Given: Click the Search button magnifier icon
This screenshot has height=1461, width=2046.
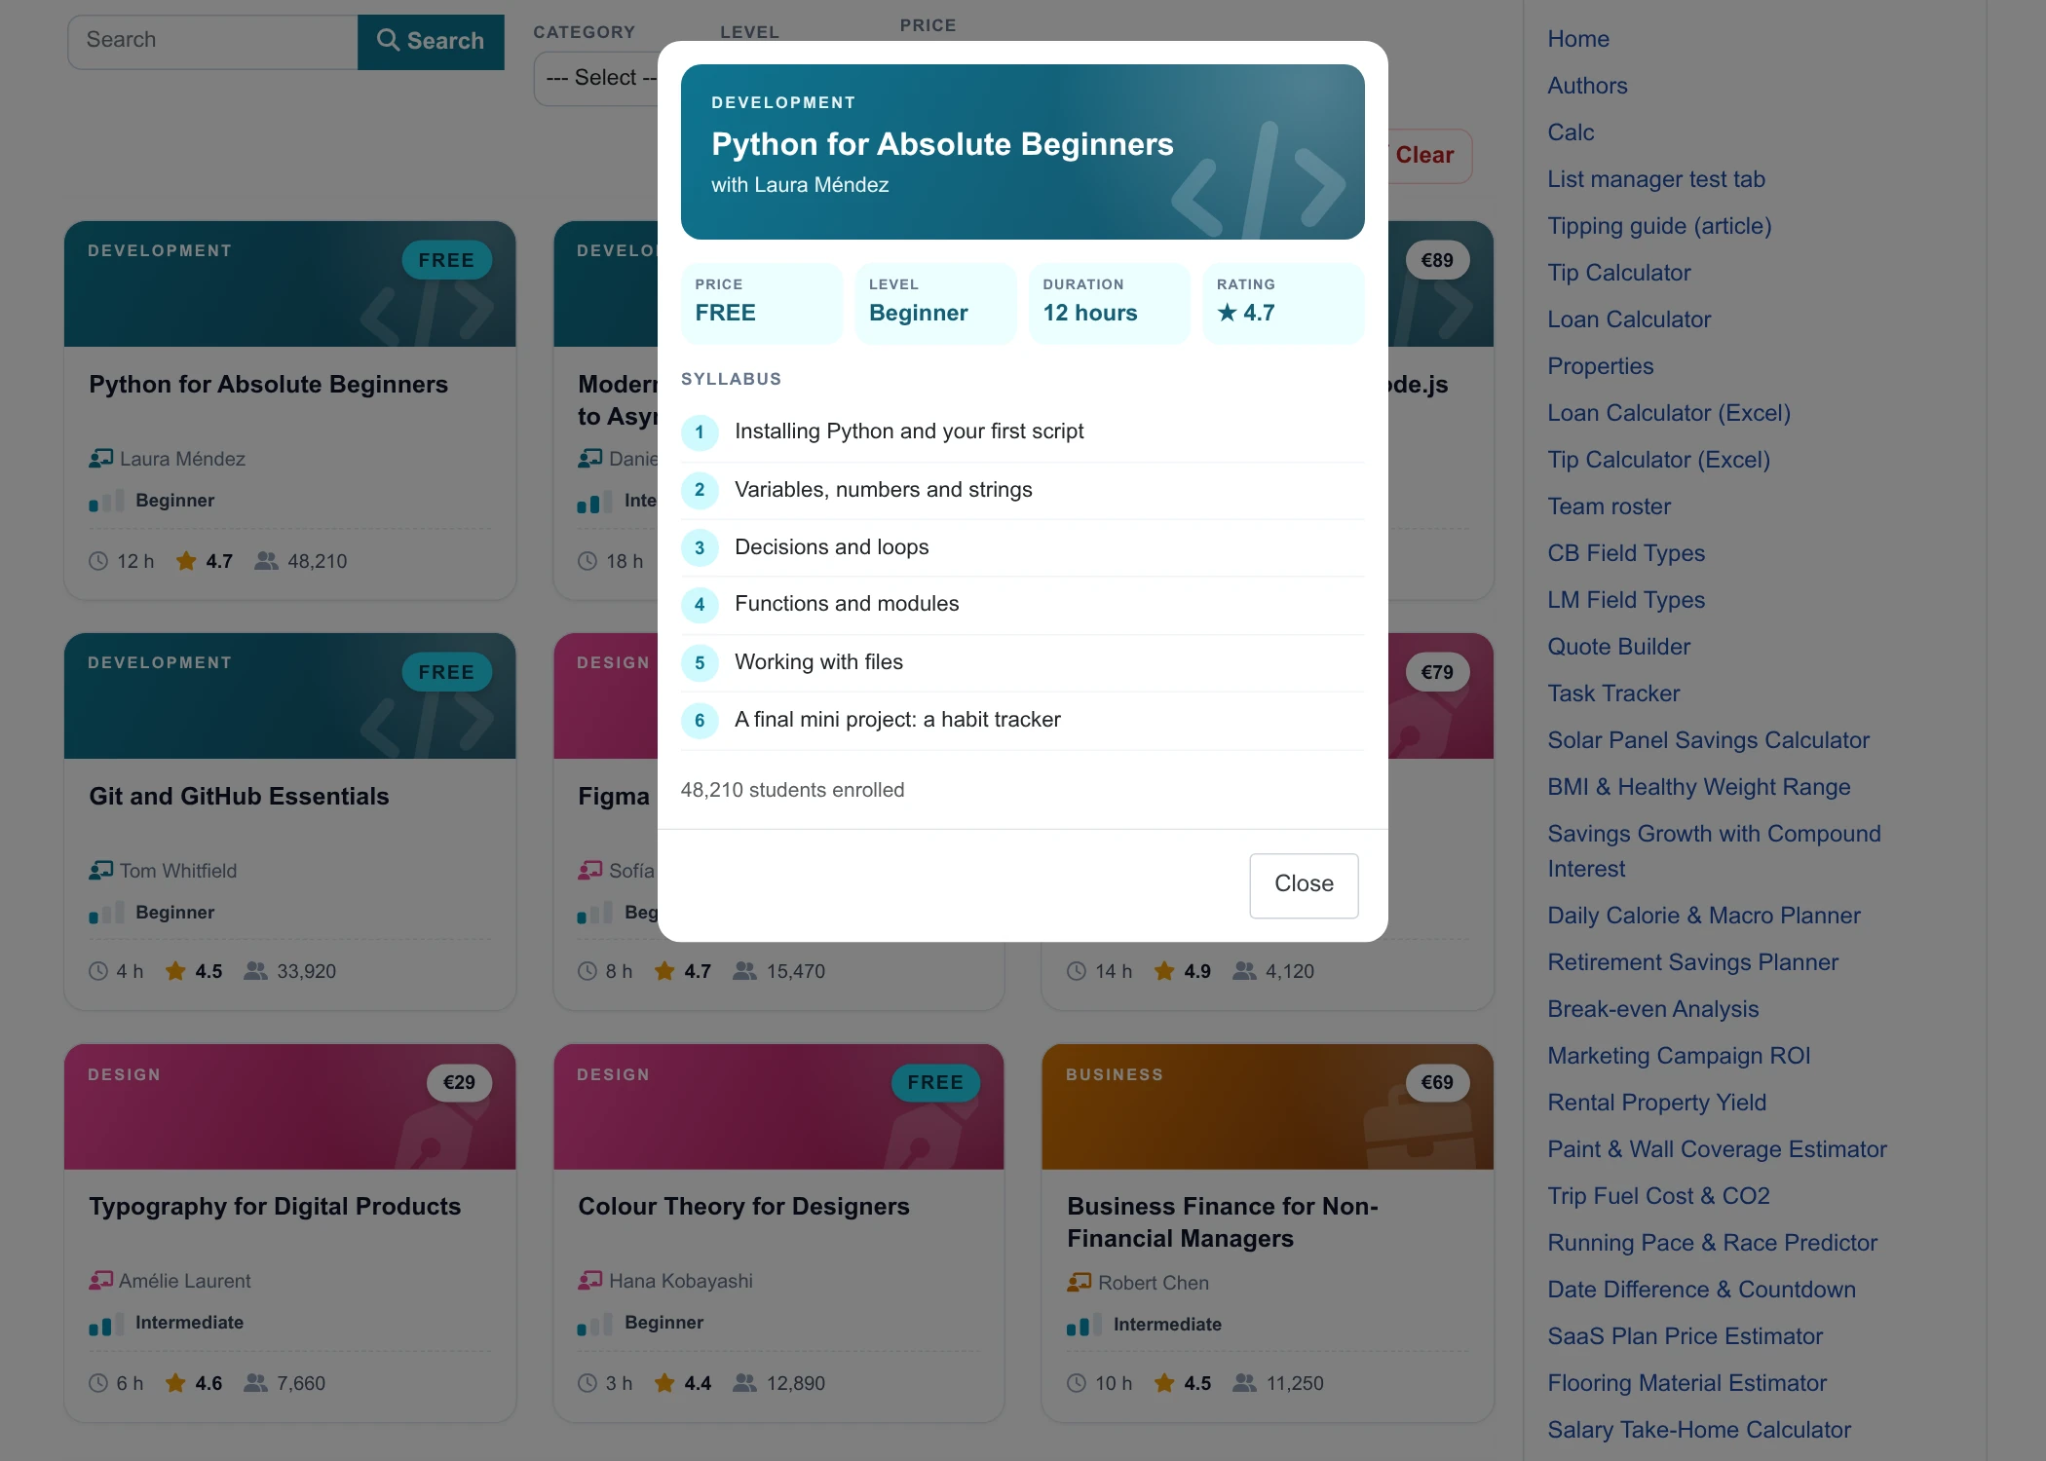Looking at the screenshot, I should pyautogui.click(x=388, y=40).
